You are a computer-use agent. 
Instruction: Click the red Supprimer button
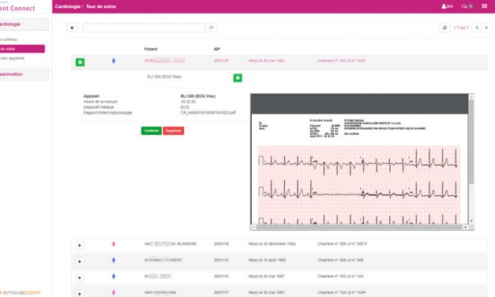click(174, 131)
